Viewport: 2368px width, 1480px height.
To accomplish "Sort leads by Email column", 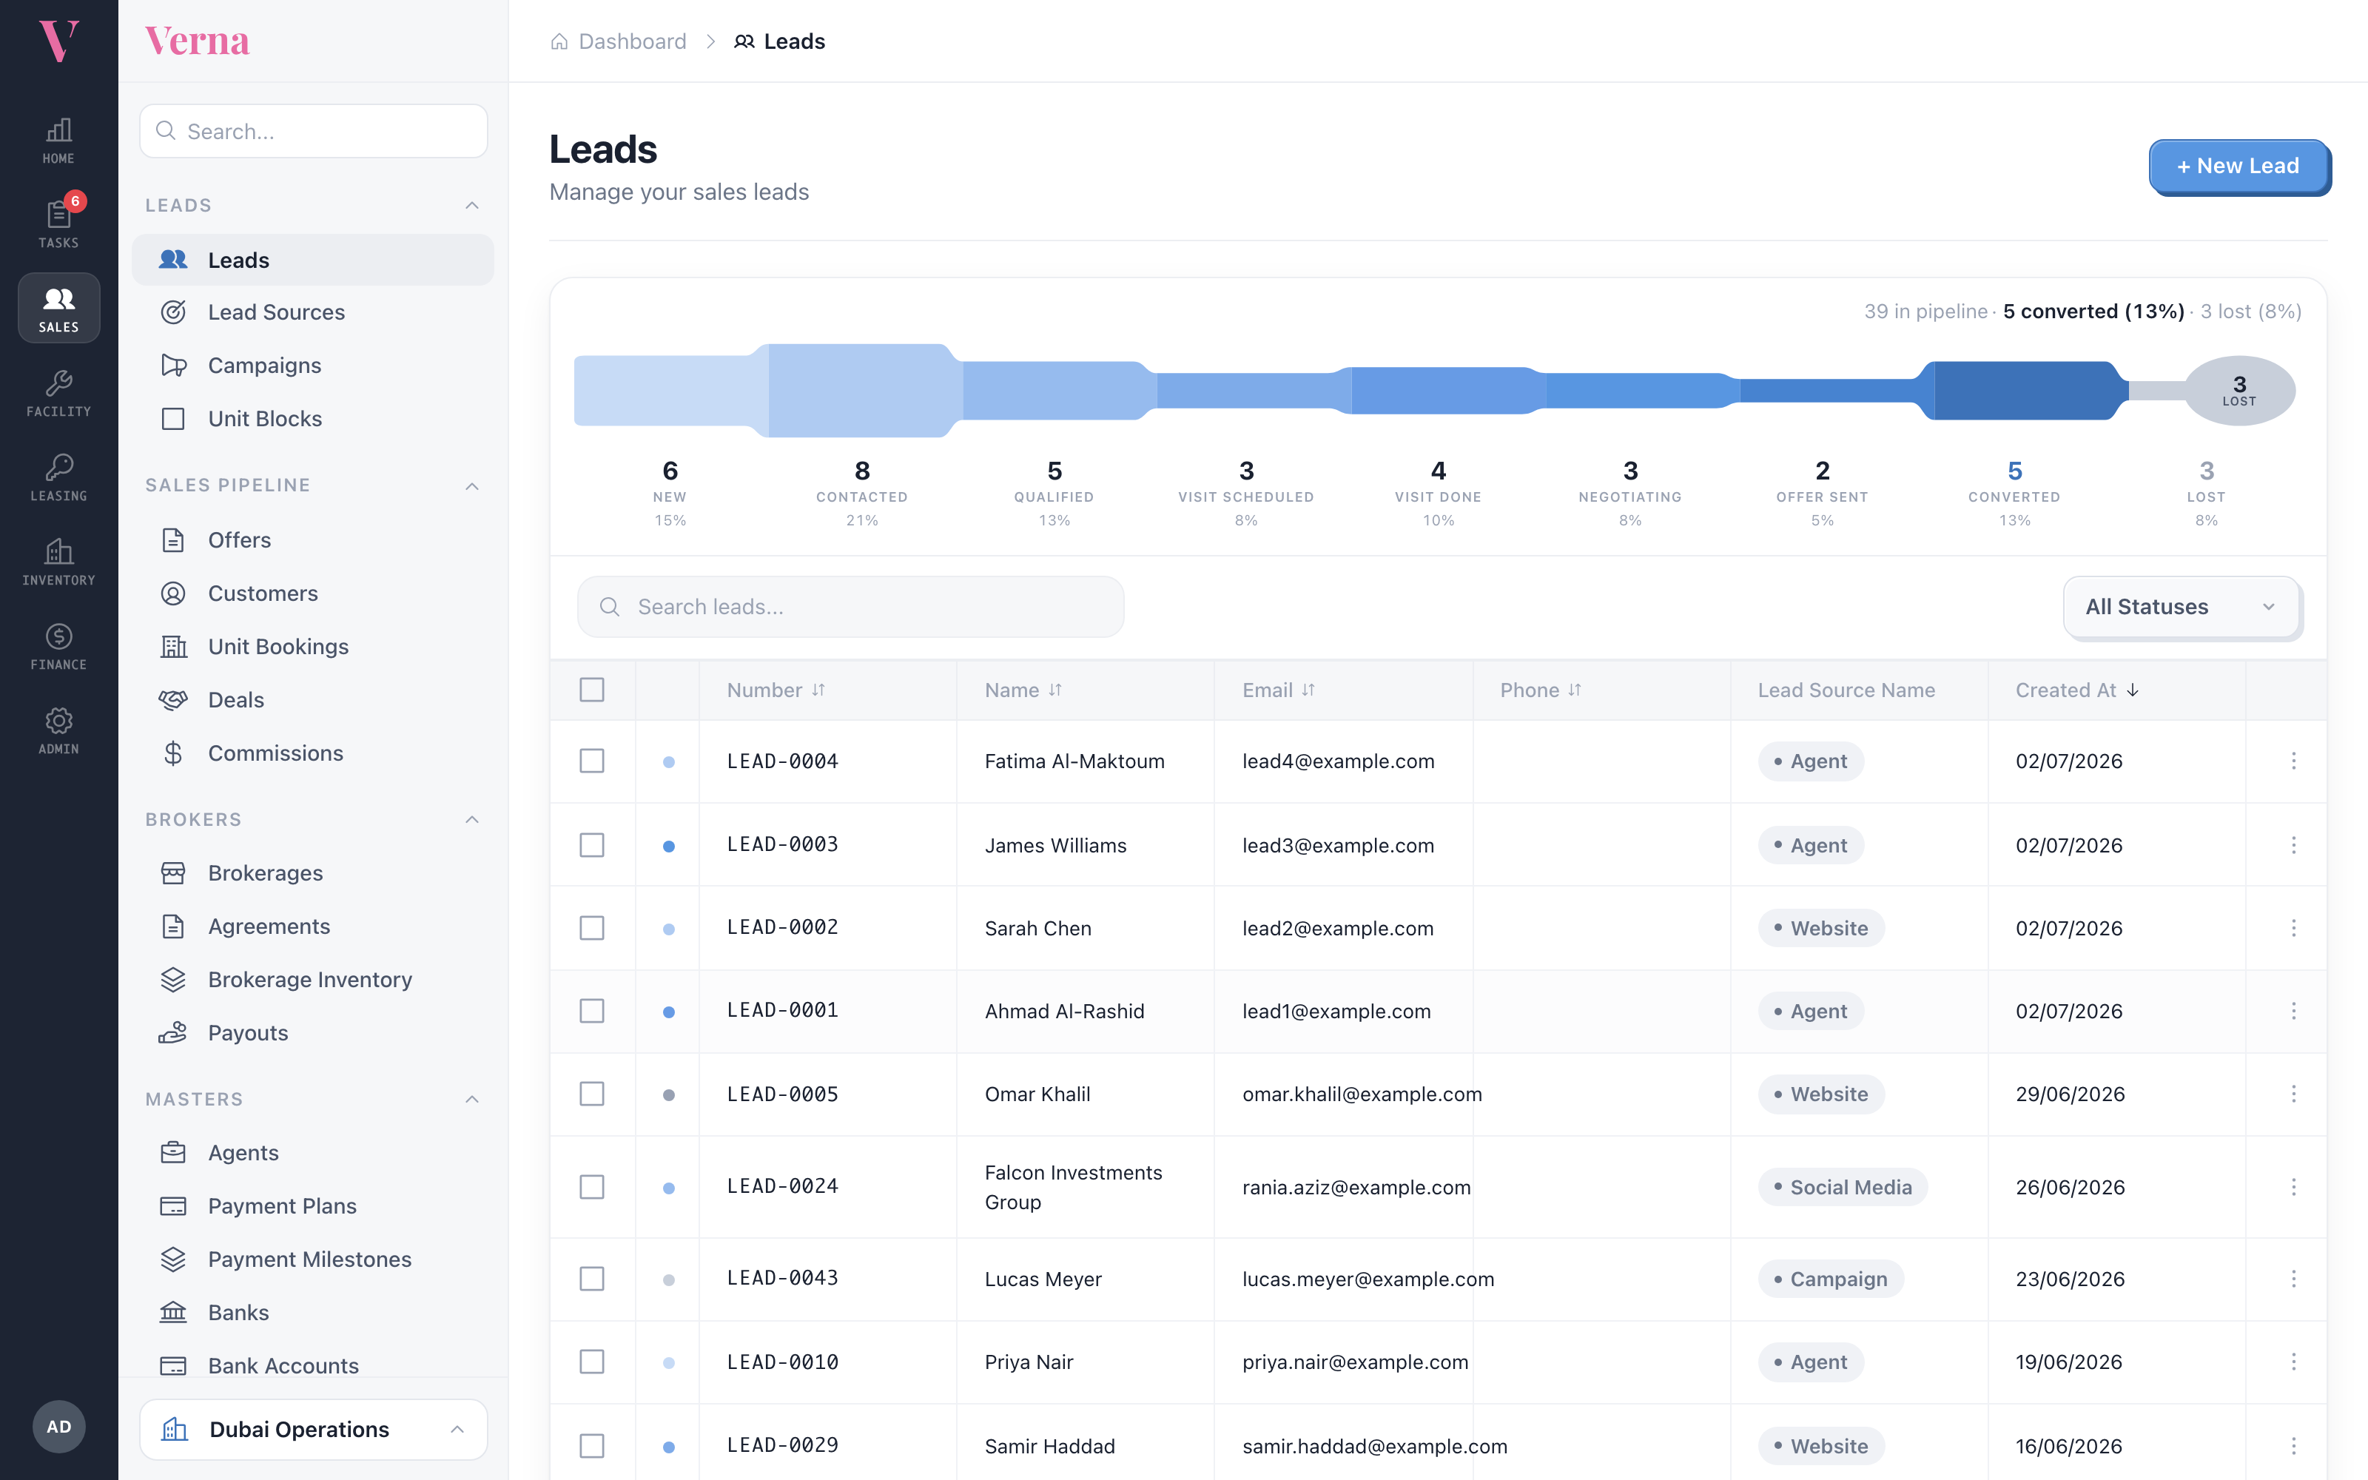I will 1279,690.
